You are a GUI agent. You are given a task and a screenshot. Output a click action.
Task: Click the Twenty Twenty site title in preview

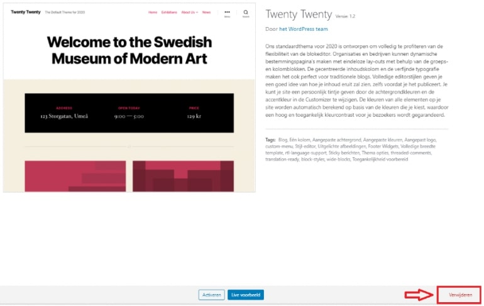[22, 12]
